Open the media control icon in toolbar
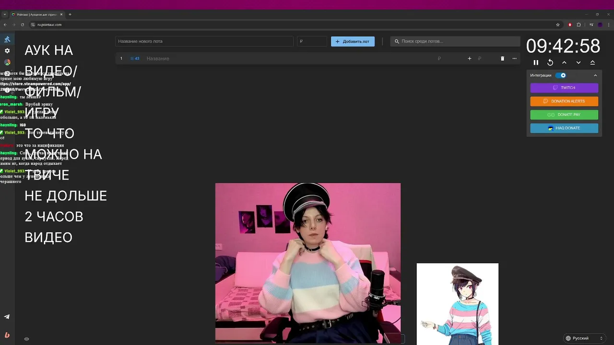The width and height of the screenshot is (614, 345). point(591,24)
